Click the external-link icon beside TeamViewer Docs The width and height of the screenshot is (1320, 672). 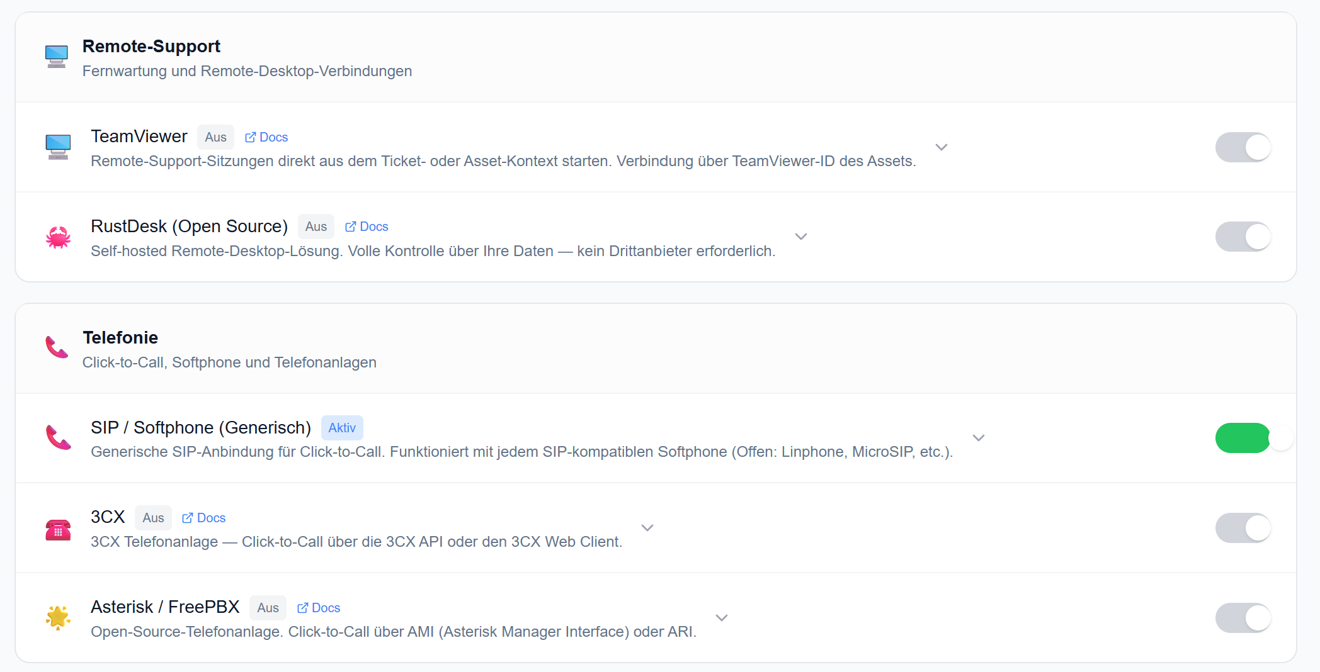pyautogui.click(x=250, y=137)
